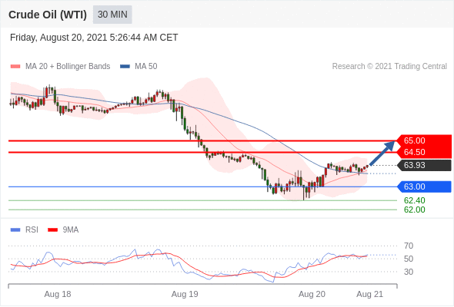
Task: Select the red 9MA legend swatch
Action: tap(52, 230)
